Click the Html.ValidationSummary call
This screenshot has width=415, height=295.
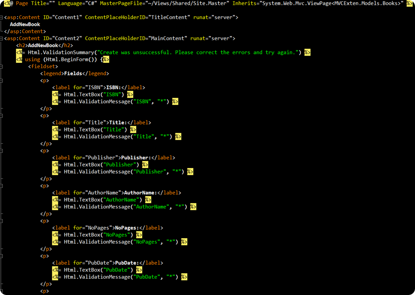(163, 52)
